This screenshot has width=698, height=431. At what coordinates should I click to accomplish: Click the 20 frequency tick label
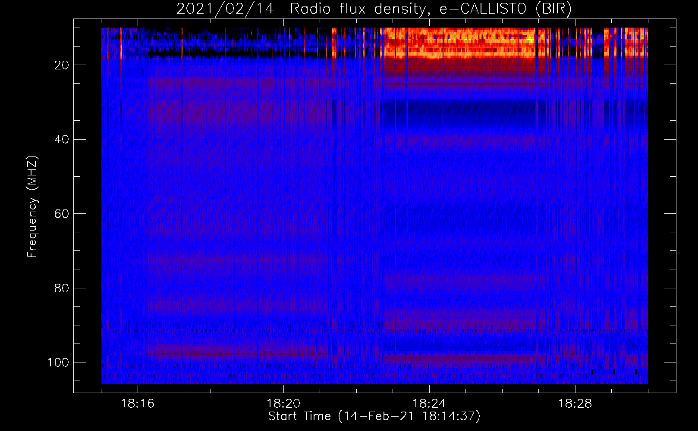62,65
